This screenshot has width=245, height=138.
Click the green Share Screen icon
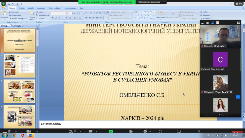coord(111,131)
